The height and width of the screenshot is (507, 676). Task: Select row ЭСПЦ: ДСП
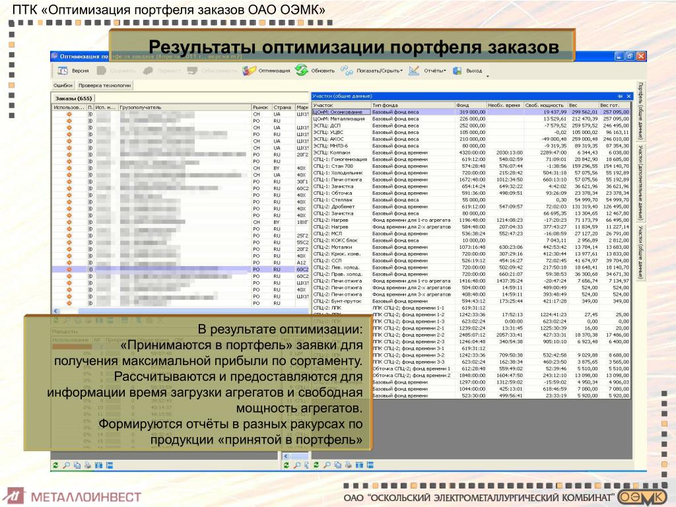[x=471, y=125]
